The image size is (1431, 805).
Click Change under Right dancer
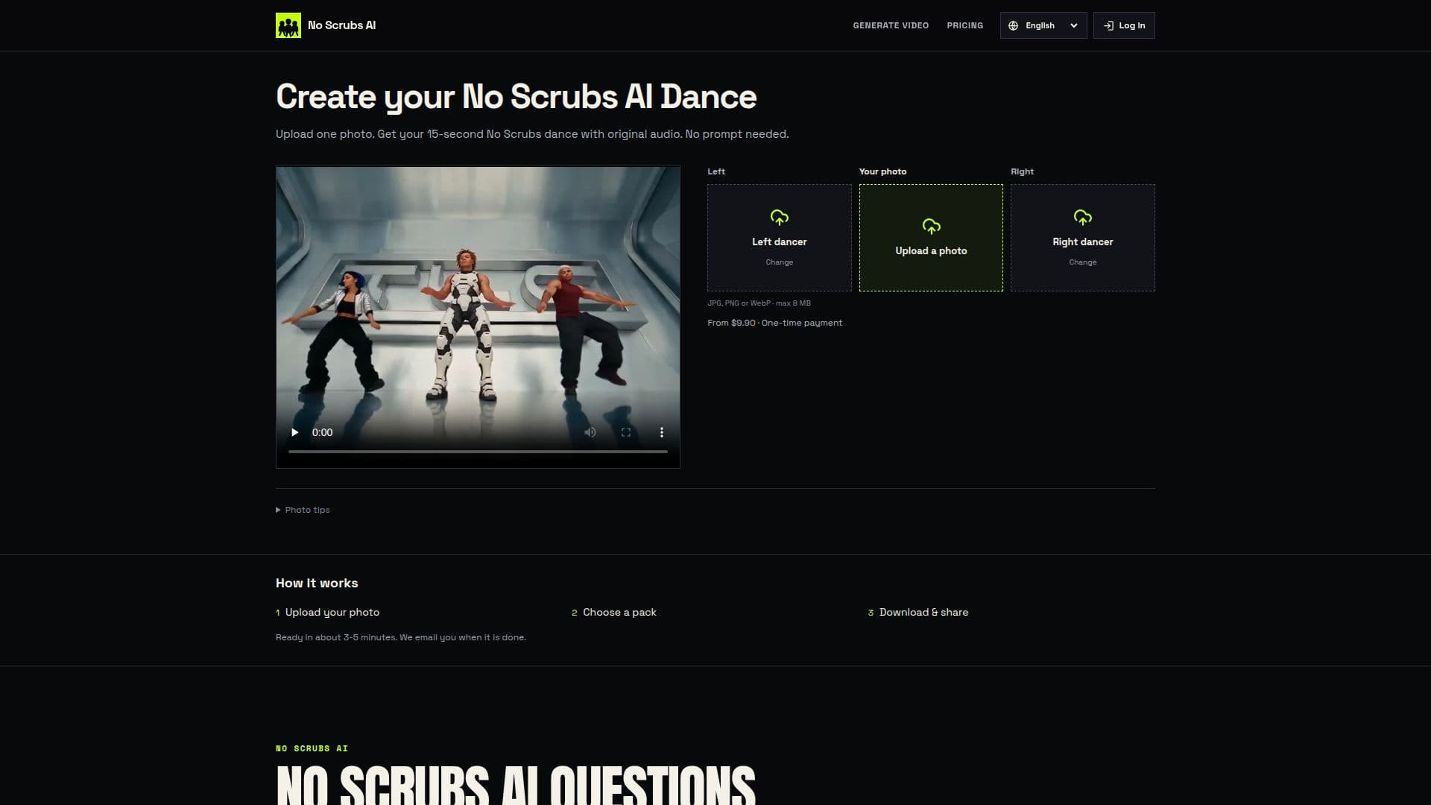[x=1082, y=262]
